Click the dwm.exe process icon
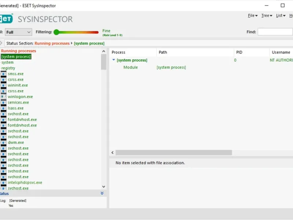Viewport: 293px width, 220px height. (4, 143)
